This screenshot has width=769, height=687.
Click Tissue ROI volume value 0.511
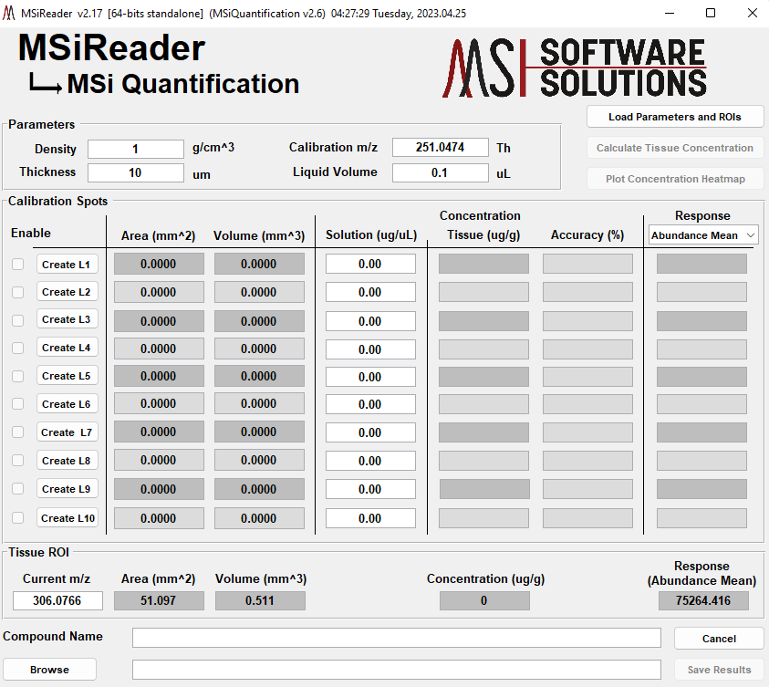tap(260, 600)
